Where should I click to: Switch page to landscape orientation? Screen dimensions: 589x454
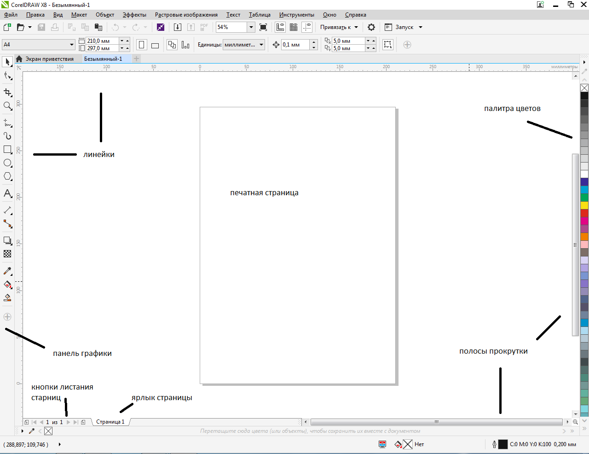155,45
